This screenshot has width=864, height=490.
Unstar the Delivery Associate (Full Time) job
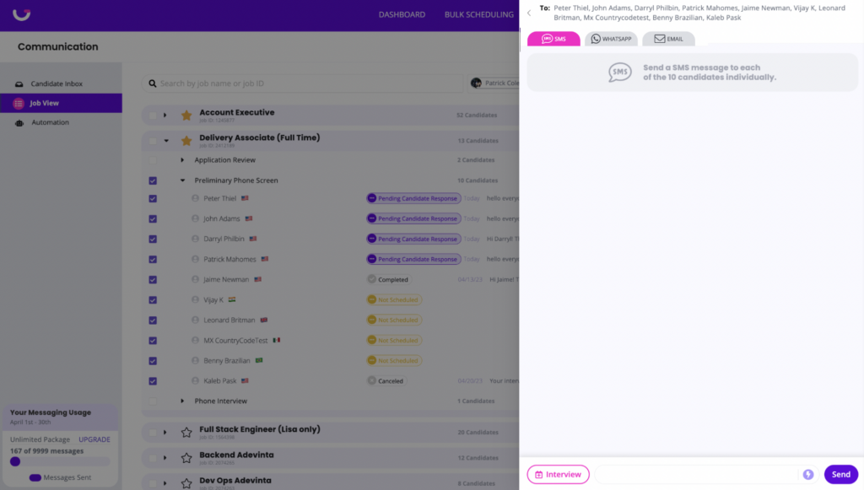(186, 140)
